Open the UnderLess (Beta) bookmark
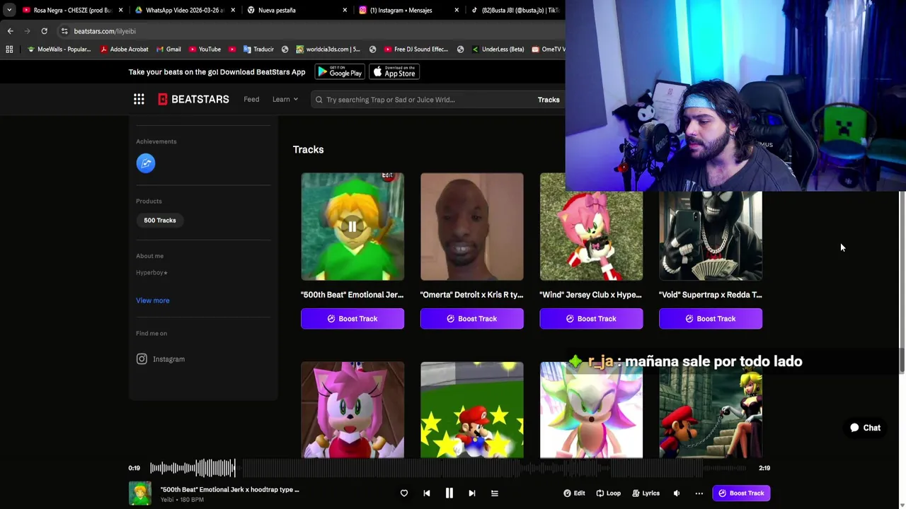 (x=498, y=49)
